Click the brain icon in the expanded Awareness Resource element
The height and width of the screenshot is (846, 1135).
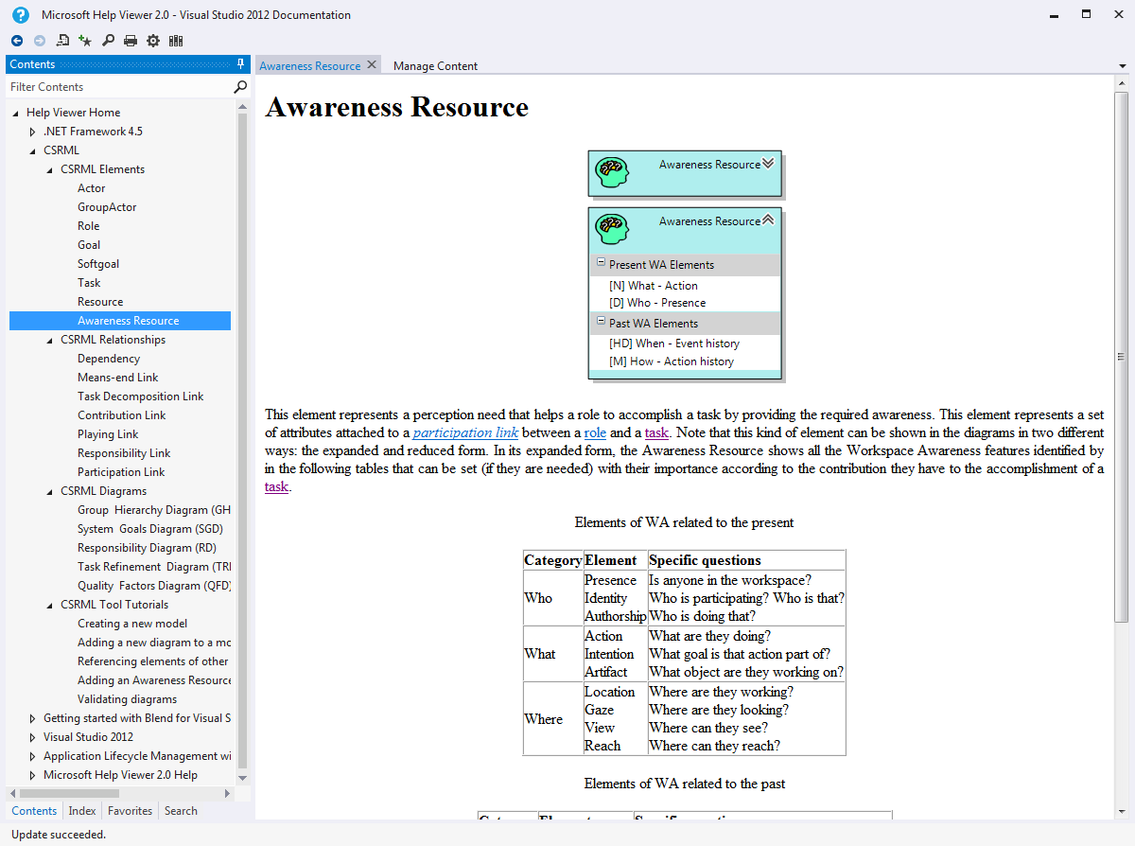pos(611,230)
